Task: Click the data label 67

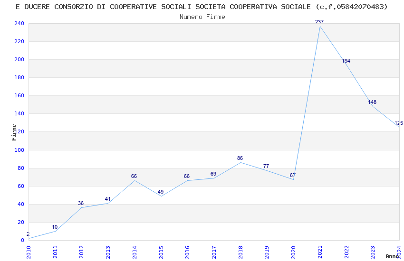Action: [293, 175]
